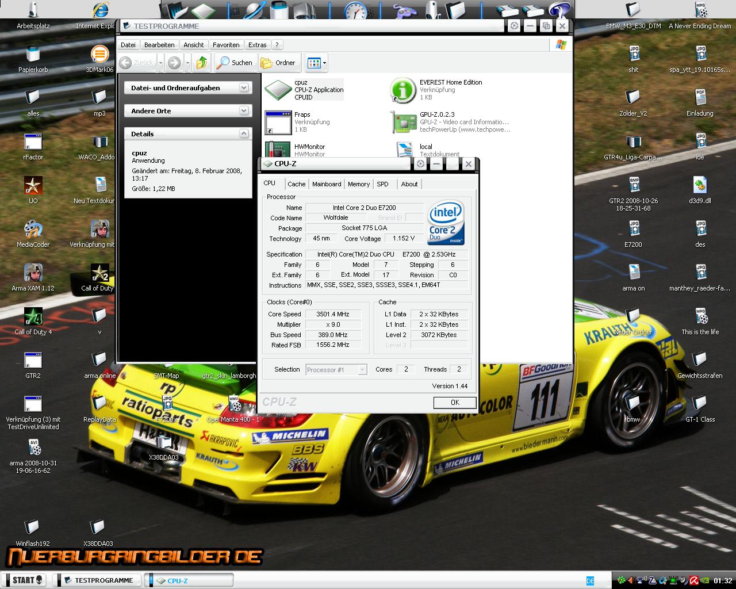Open the Favoriten menu
Screen dimensions: 736x589
226,45
